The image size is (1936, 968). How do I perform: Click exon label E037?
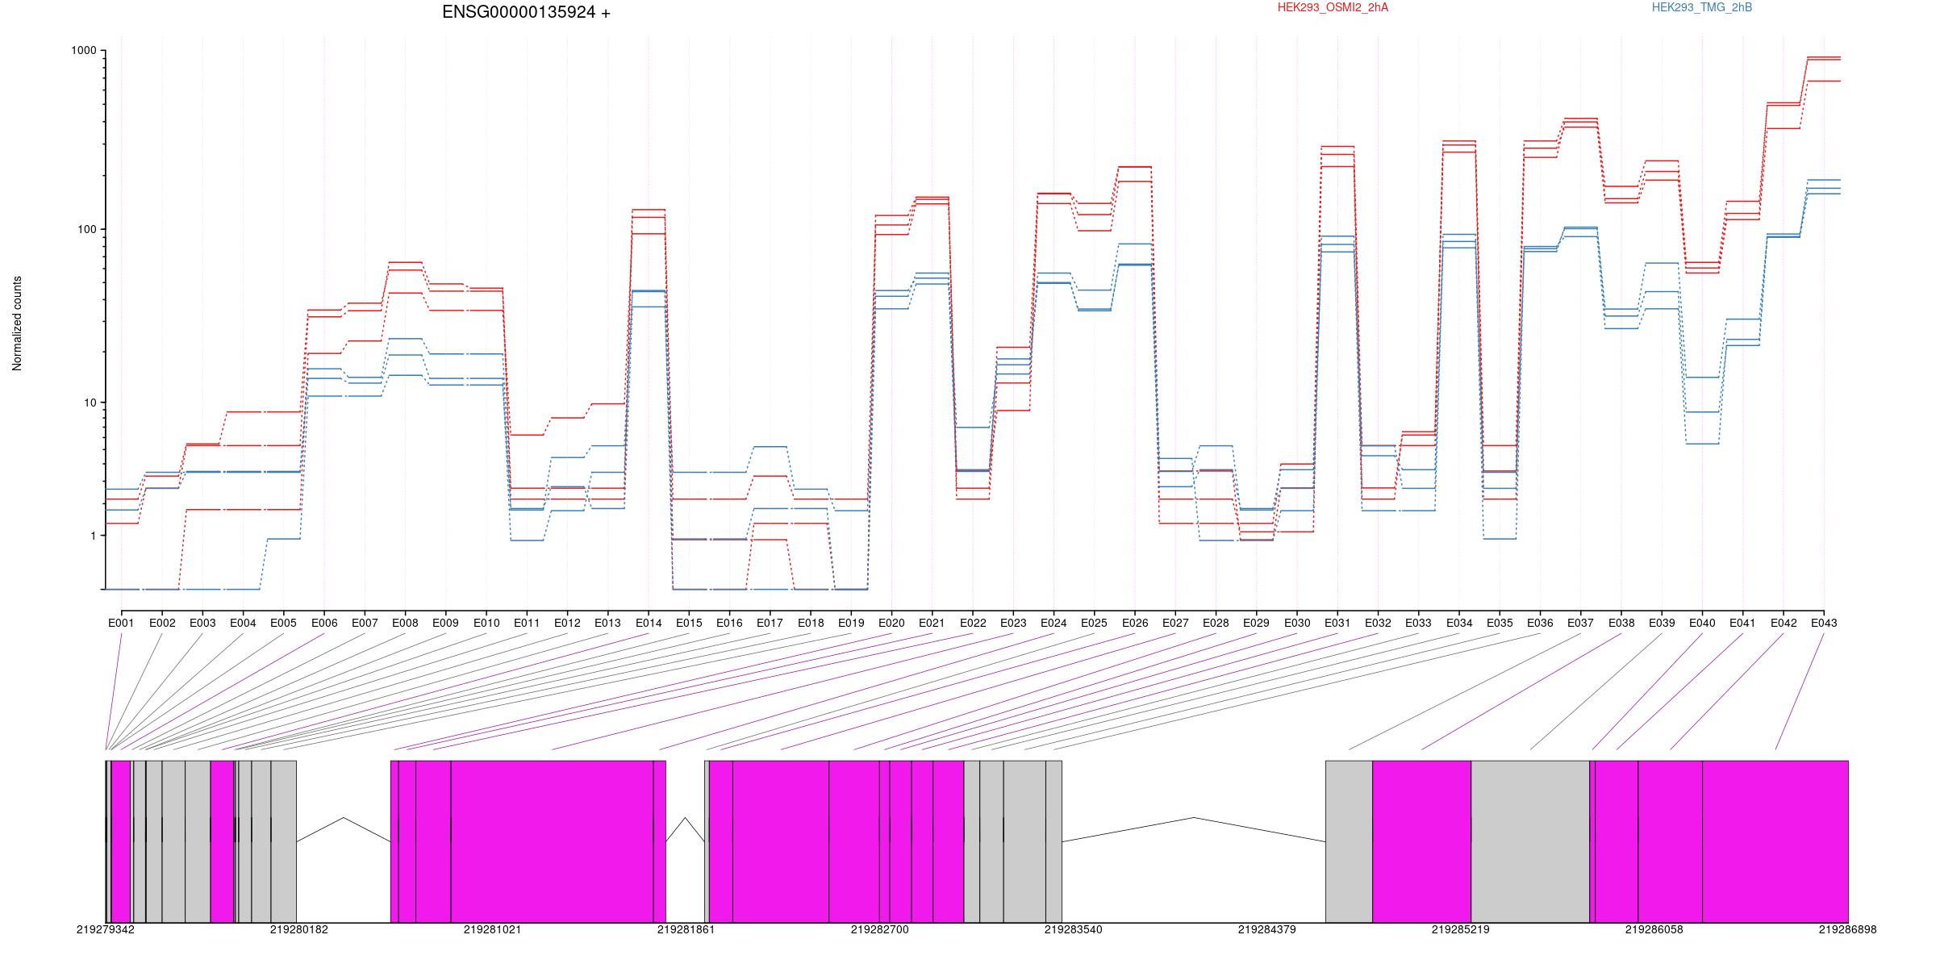point(1580,623)
